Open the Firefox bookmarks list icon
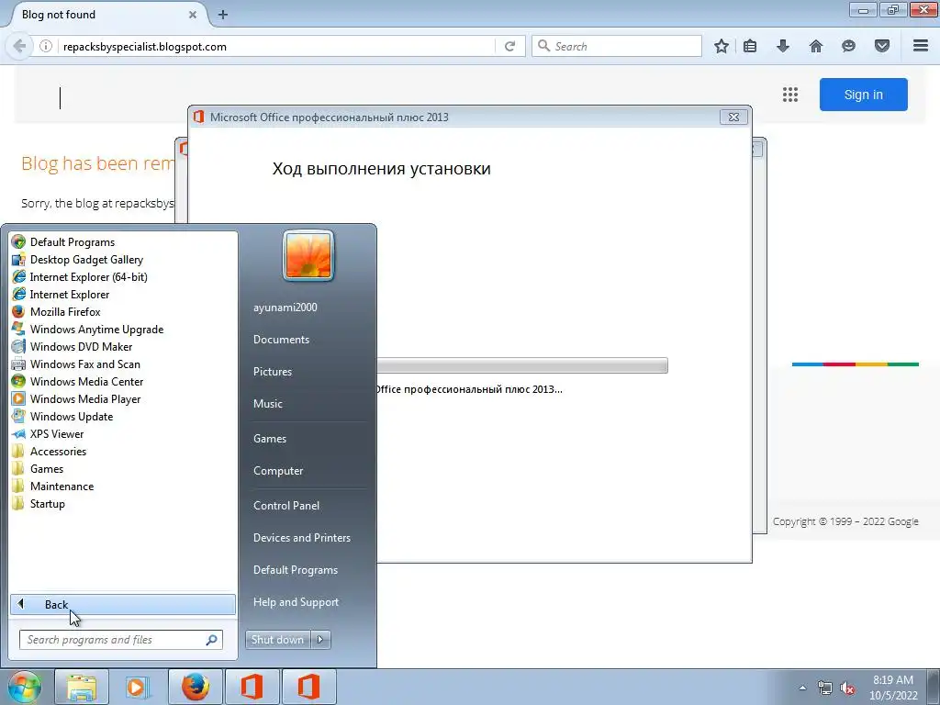 tap(749, 46)
